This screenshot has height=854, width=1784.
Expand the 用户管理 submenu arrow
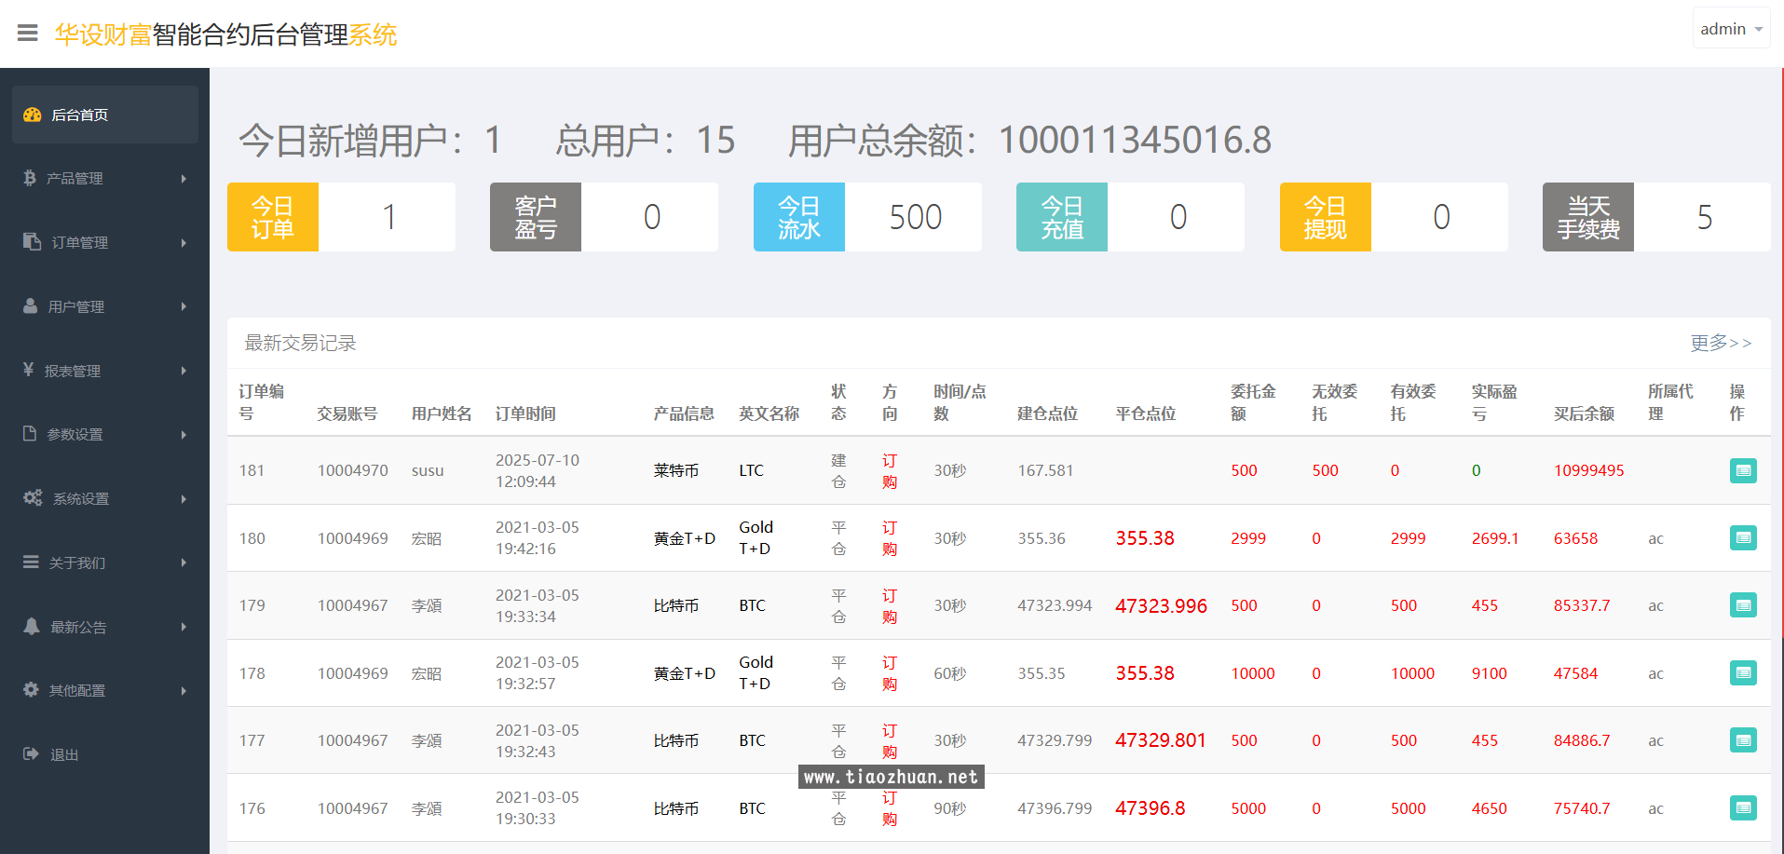(184, 306)
